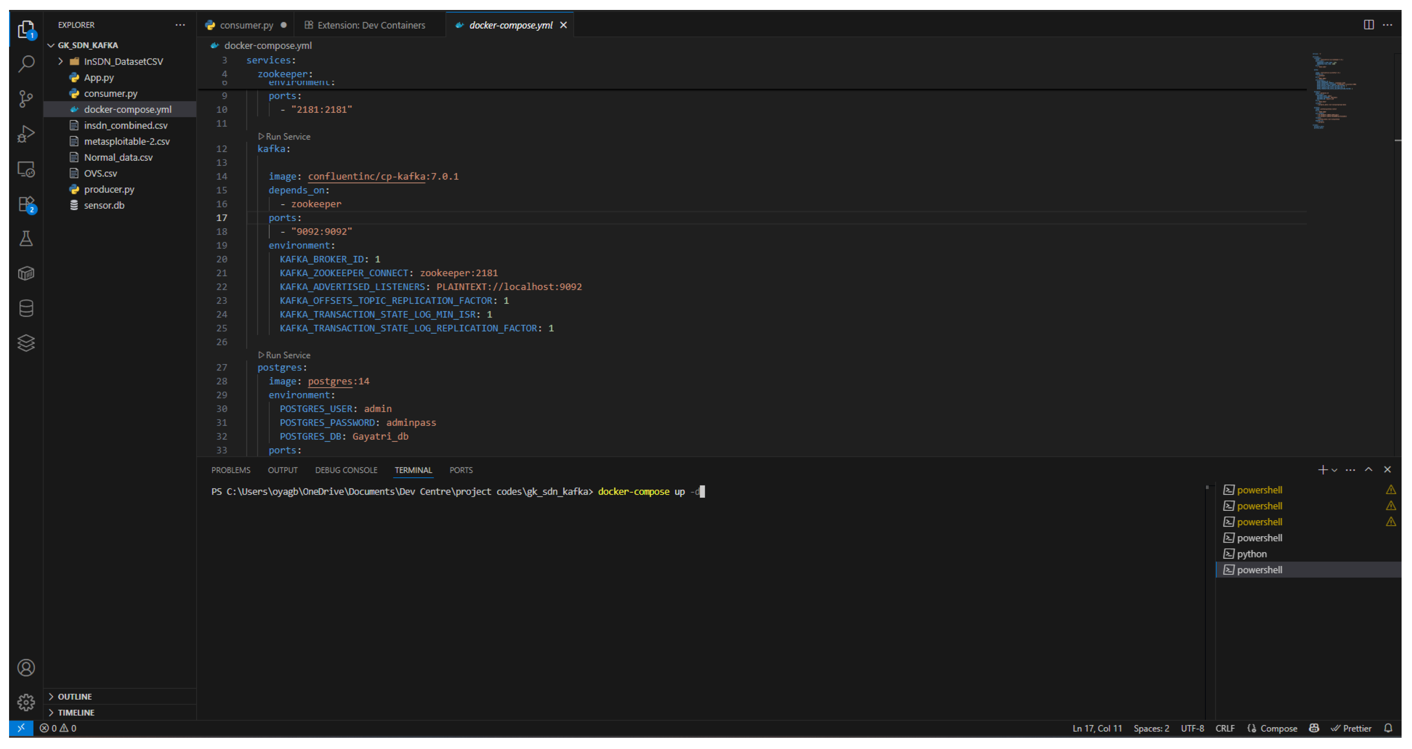Maximize the terminal panel size
1412x749 pixels.
click(1368, 470)
